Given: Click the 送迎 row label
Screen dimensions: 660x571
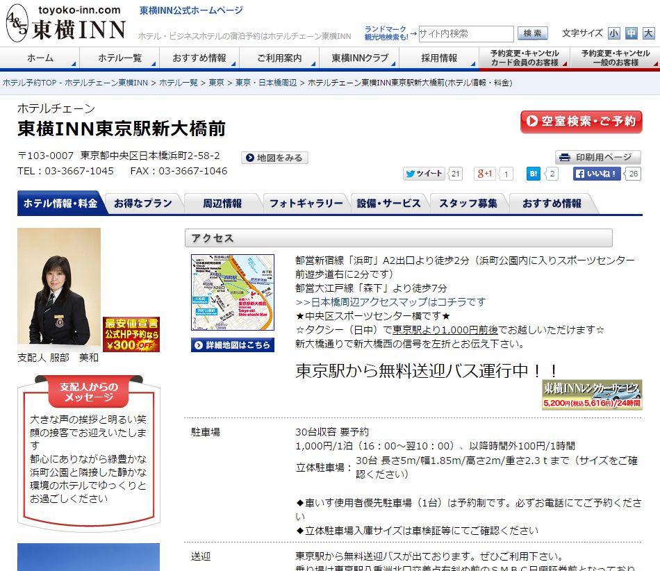Looking at the screenshot, I should pos(201,556).
